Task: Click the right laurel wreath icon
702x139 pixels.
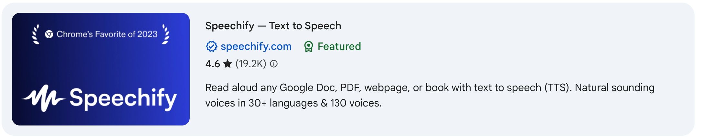Action: point(165,34)
